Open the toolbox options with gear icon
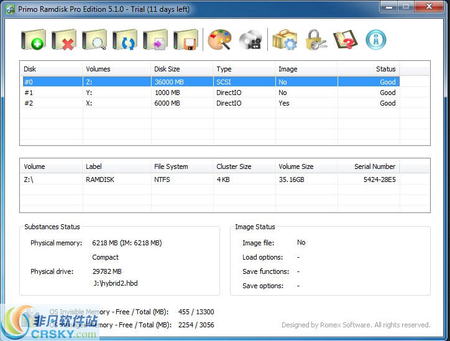The width and height of the screenshot is (450, 341). click(285, 40)
